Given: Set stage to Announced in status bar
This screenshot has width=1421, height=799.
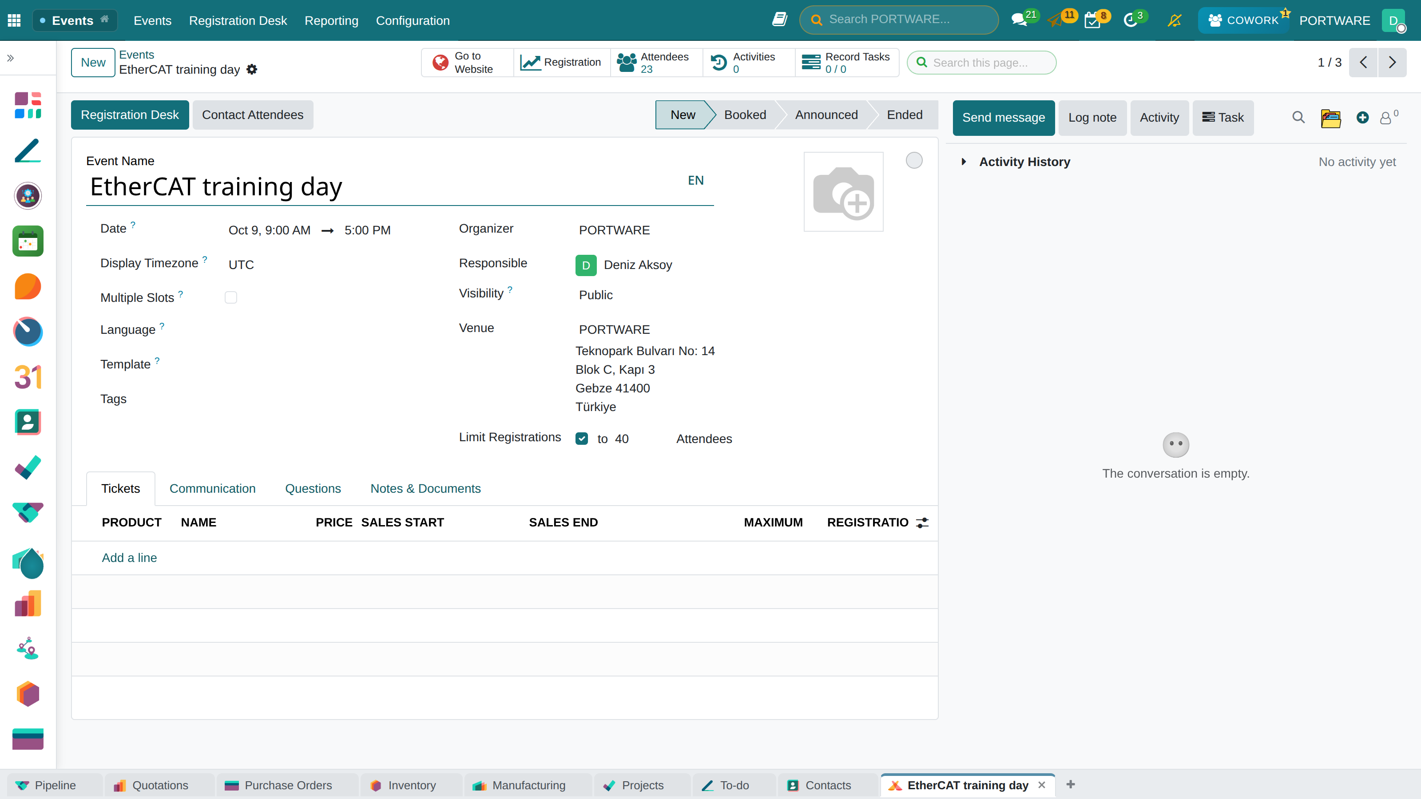Looking at the screenshot, I should [x=826, y=115].
